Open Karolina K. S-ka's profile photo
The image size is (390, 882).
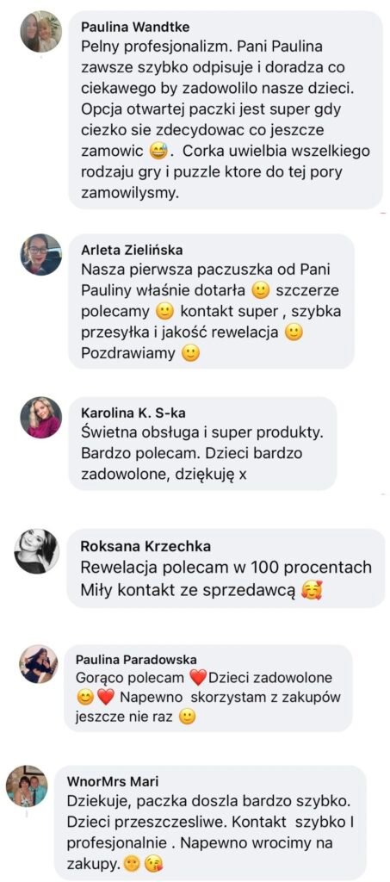41,418
